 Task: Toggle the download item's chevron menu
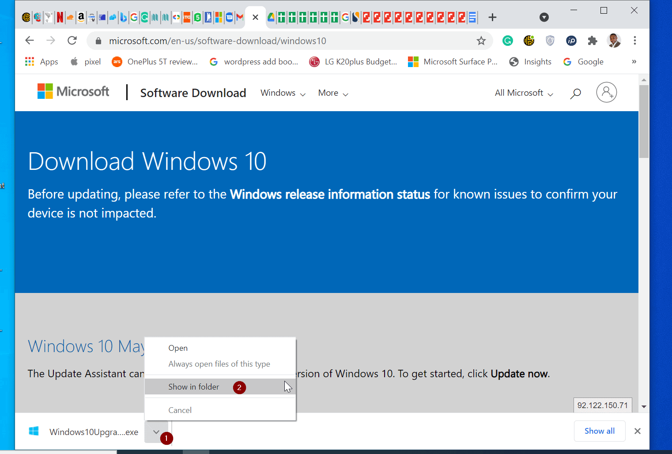(x=156, y=432)
